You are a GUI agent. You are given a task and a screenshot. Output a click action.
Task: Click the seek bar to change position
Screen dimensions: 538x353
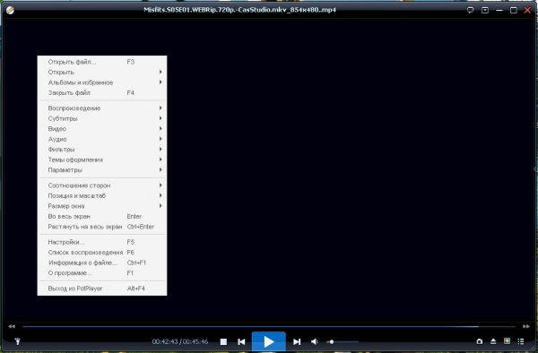[x=269, y=327]
